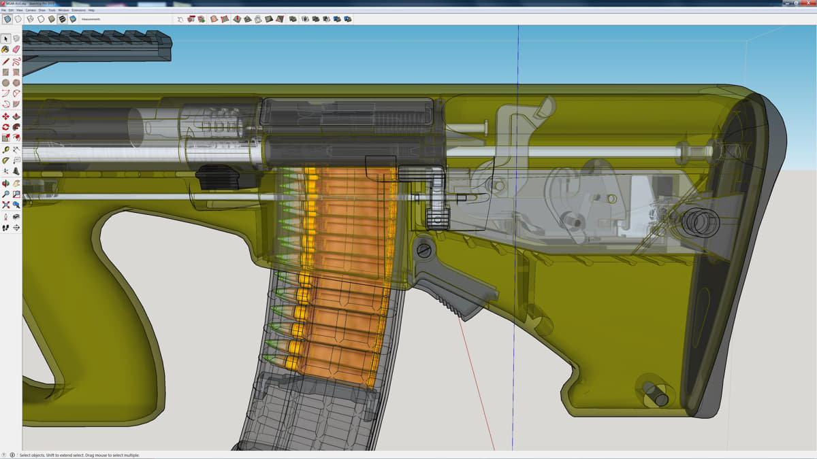
Task: Open the File menu
Action: (x=4, y=10)
